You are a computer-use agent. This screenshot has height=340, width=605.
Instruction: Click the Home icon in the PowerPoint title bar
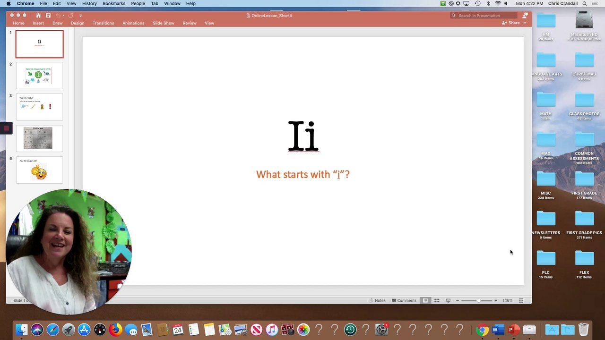(x=38, y=16)
